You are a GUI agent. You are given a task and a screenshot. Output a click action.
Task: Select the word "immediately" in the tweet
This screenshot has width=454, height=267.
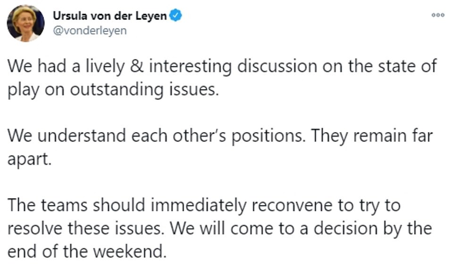point(199,206)
